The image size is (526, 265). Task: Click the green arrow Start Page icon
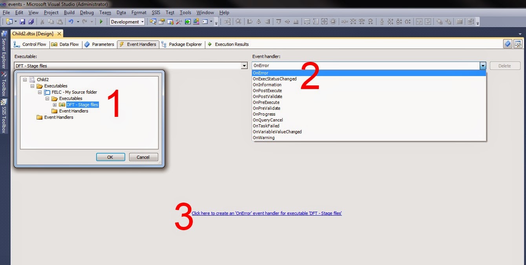tap(188, 22)
